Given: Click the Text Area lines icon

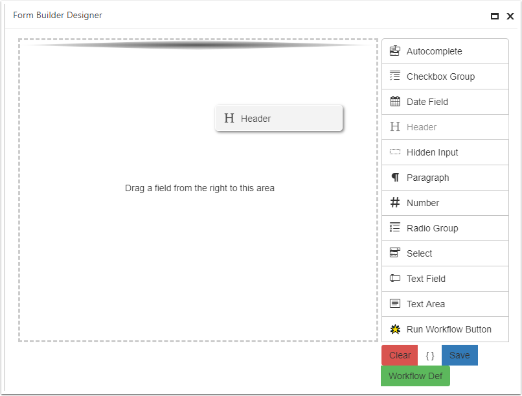Looking at the screenshot, I should (x=395, y=303).
